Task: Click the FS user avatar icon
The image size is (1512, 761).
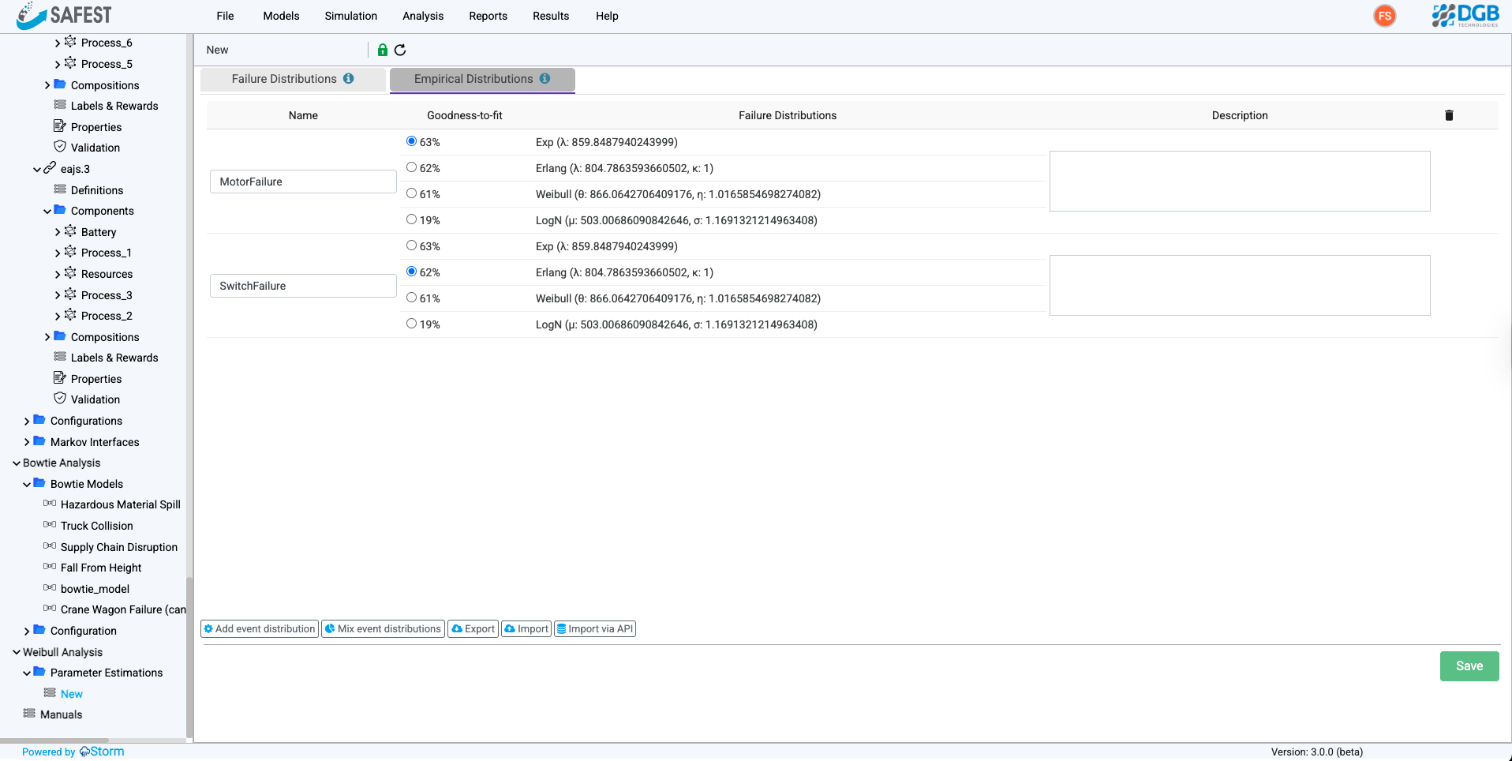Action: pyautogui.click(x=1384, y=16)
